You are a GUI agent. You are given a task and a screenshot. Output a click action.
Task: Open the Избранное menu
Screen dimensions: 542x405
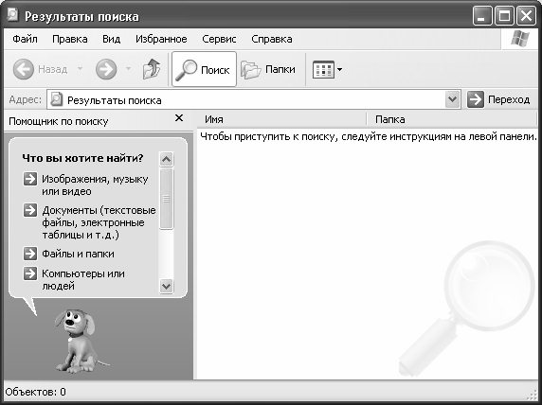tap(161, 39)
